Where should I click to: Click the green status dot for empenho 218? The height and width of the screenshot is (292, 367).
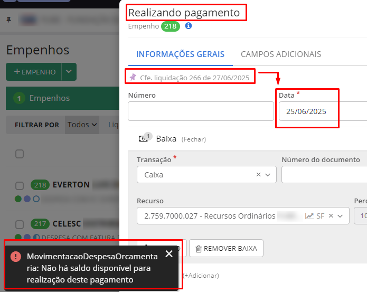(18, 199)
